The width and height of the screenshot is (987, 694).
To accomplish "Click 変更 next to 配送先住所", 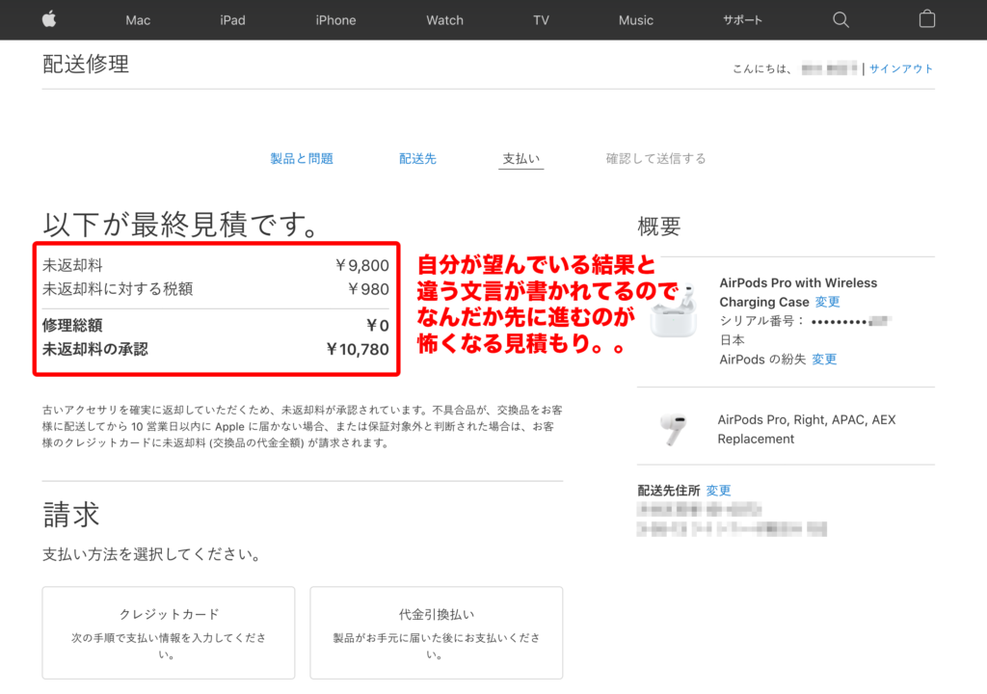I will 718,490.
